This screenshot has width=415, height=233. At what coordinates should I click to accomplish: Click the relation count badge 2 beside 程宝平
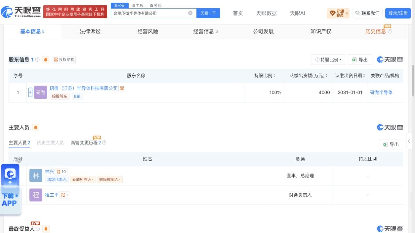(65, 195)
